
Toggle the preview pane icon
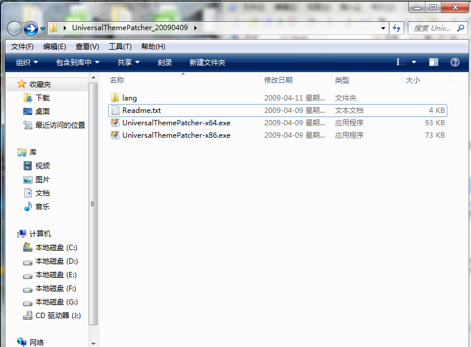[434, 62]
